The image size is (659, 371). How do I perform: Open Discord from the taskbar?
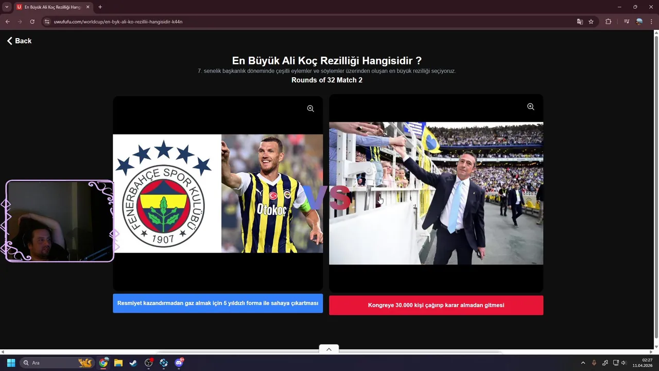[179, 363]
